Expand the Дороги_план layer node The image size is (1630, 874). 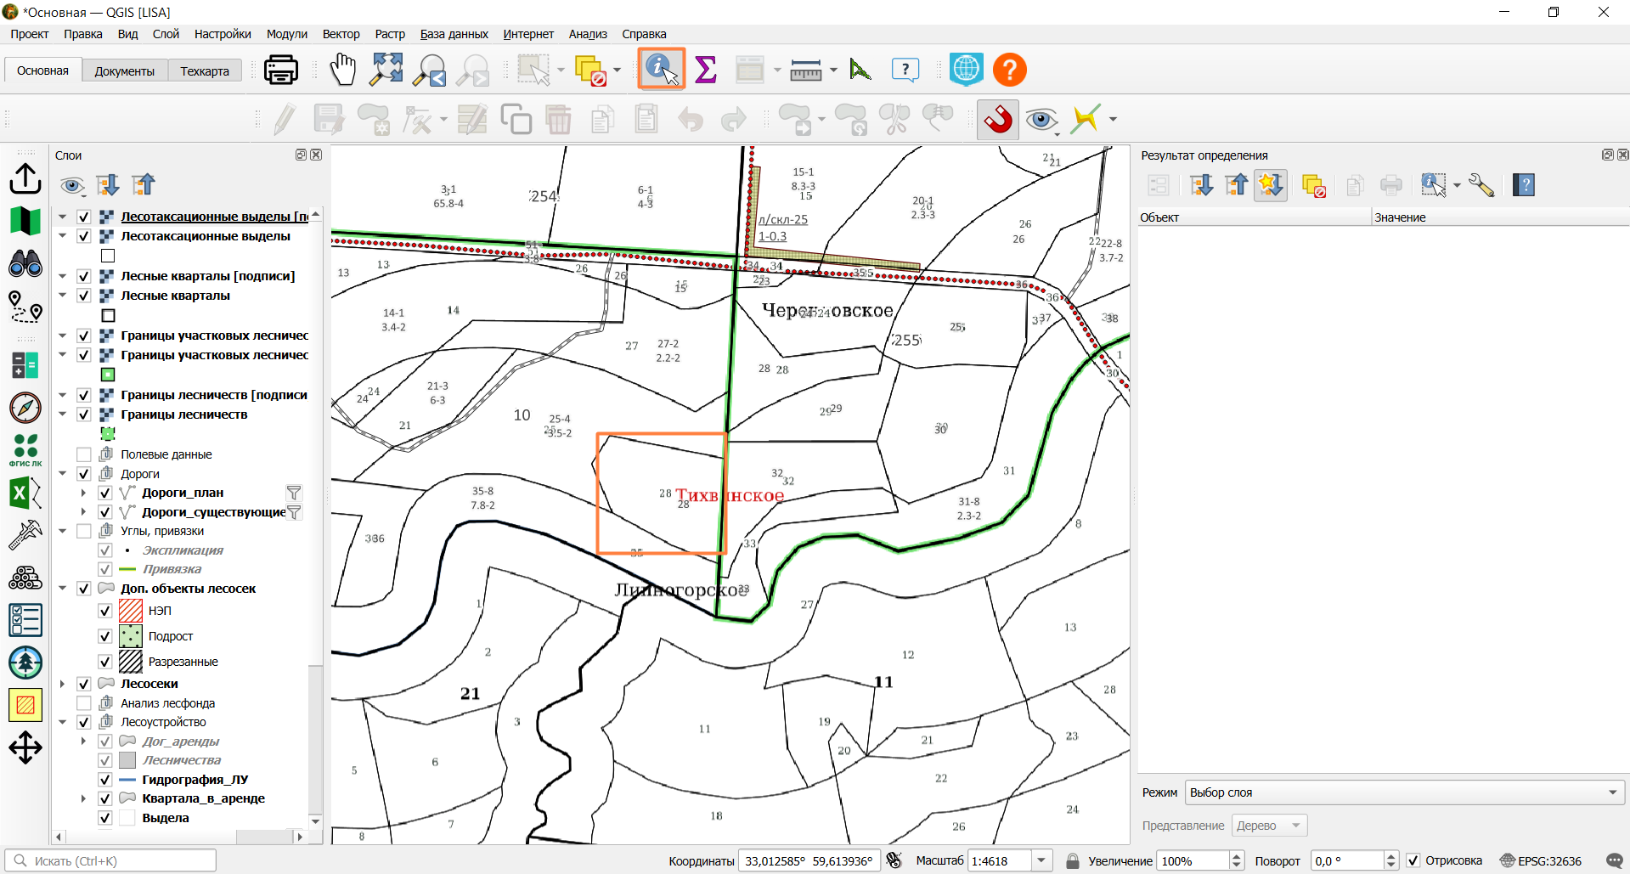coord(83,493)
